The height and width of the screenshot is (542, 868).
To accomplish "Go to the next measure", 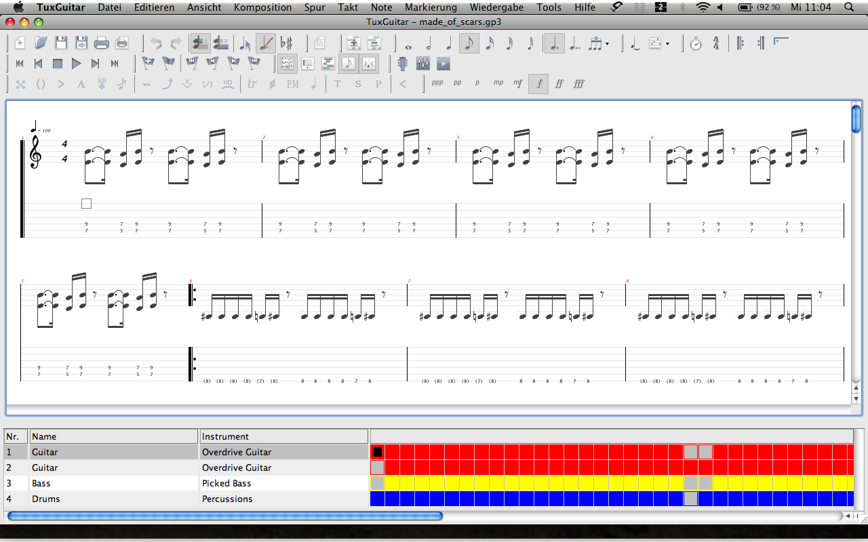I will 96,64.
